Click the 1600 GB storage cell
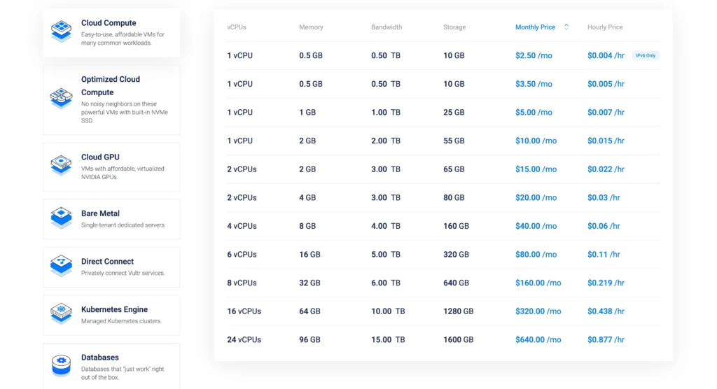 coord(458,339)
